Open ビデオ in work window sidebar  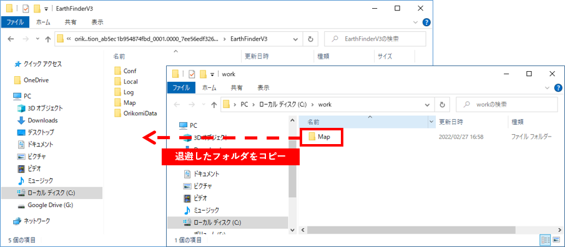[x=195, y=198]
